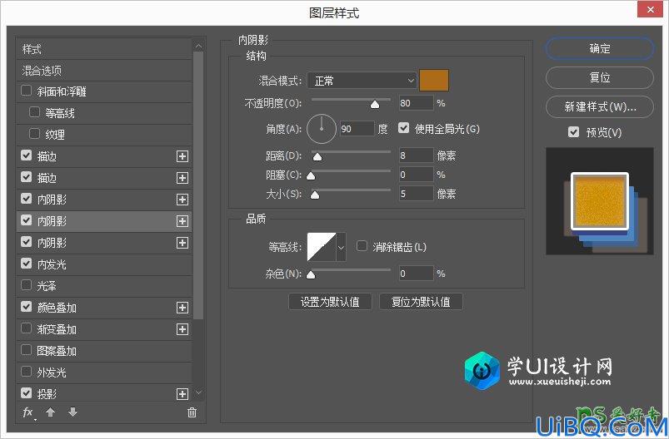This screenshot has width=669, height=439.
Task: Click the styles list scroll-up arrow
Action: click(198, 46)
